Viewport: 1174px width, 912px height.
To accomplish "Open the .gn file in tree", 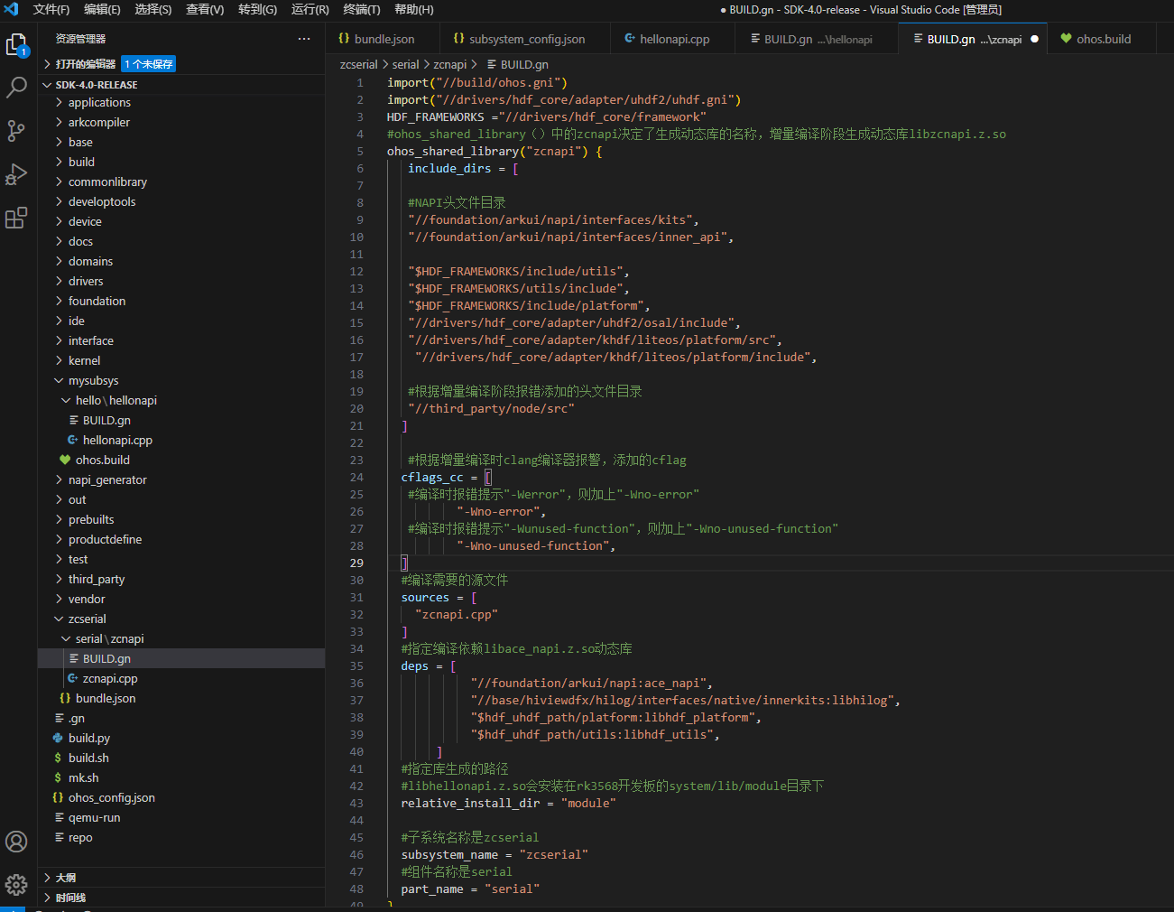I will pyautogui.click(x=180, y=718).
